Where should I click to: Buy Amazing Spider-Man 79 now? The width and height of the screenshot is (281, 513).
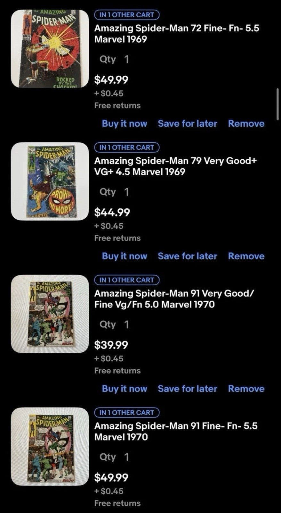click(x=124, y=256)
